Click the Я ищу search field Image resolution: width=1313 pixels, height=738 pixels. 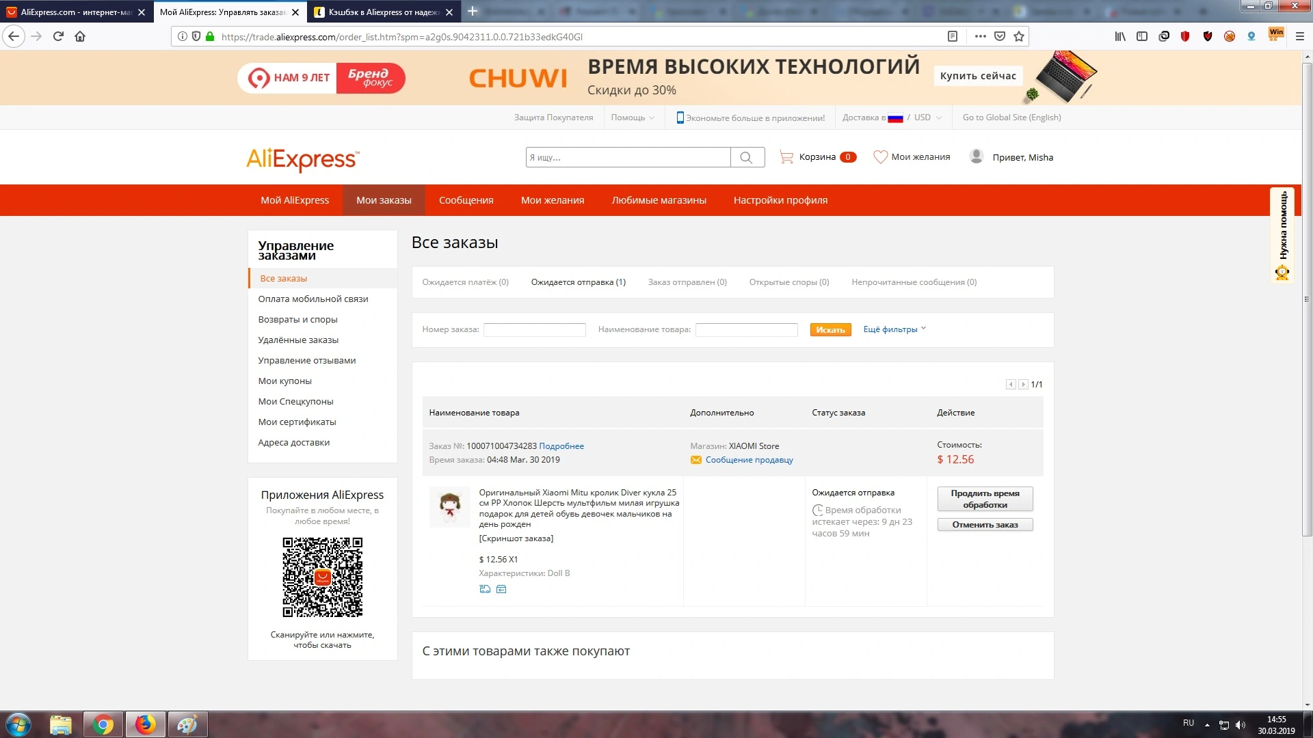[628, 158]
